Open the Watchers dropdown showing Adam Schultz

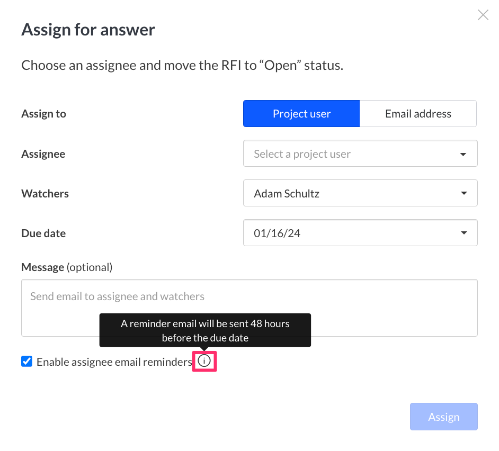(x=360, y=193)
